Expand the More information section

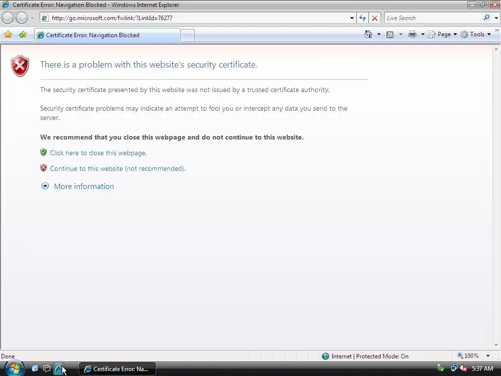point(84,186)
